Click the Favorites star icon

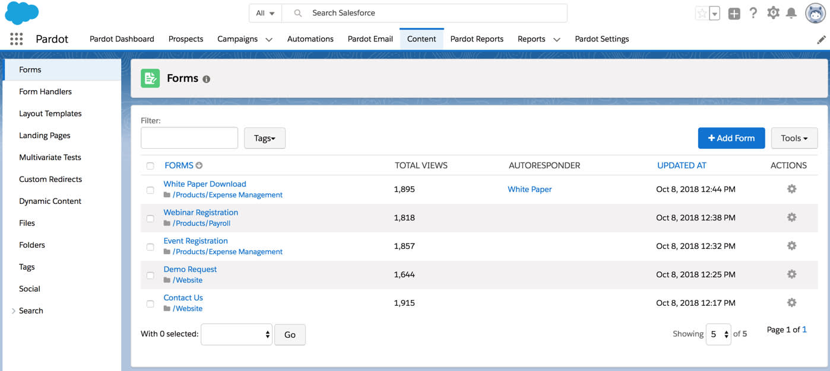coord(702,13)
